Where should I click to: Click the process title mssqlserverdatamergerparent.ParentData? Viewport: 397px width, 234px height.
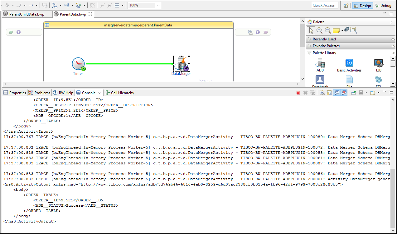coord(138,25)
